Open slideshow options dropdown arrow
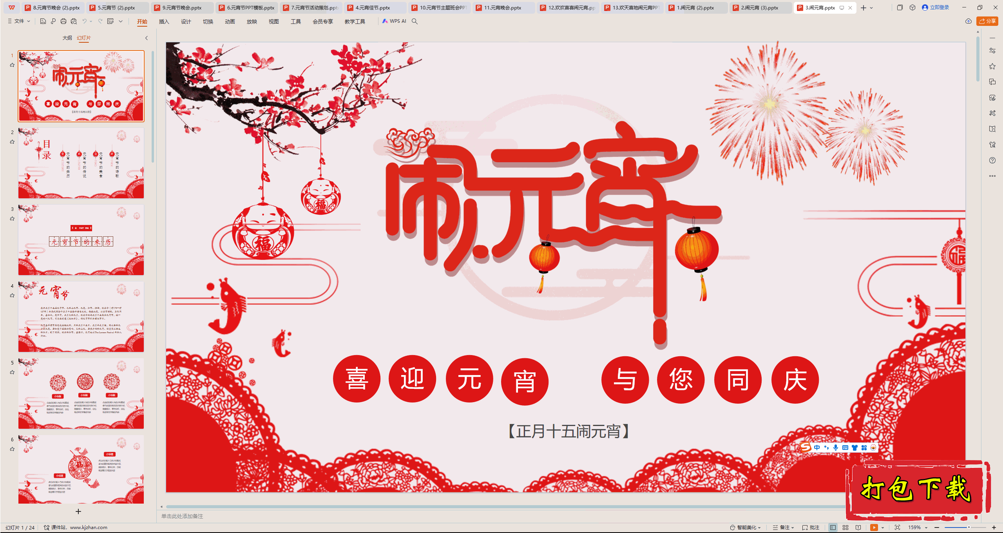Viewport: 1003px width, 533px height. (x=883, y=528)
